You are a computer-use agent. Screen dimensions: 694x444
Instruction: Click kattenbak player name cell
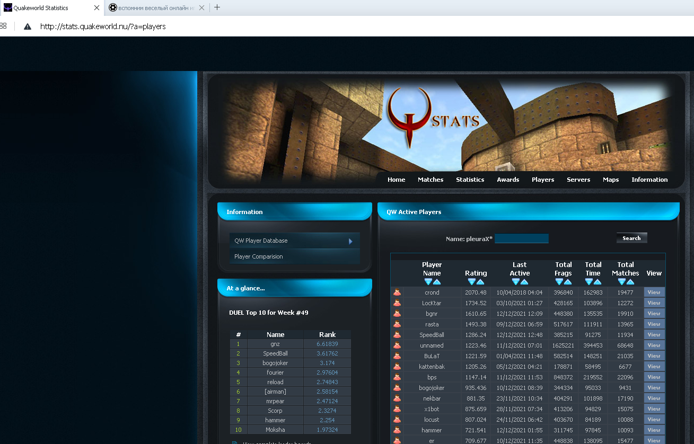[x=432, y=367]
